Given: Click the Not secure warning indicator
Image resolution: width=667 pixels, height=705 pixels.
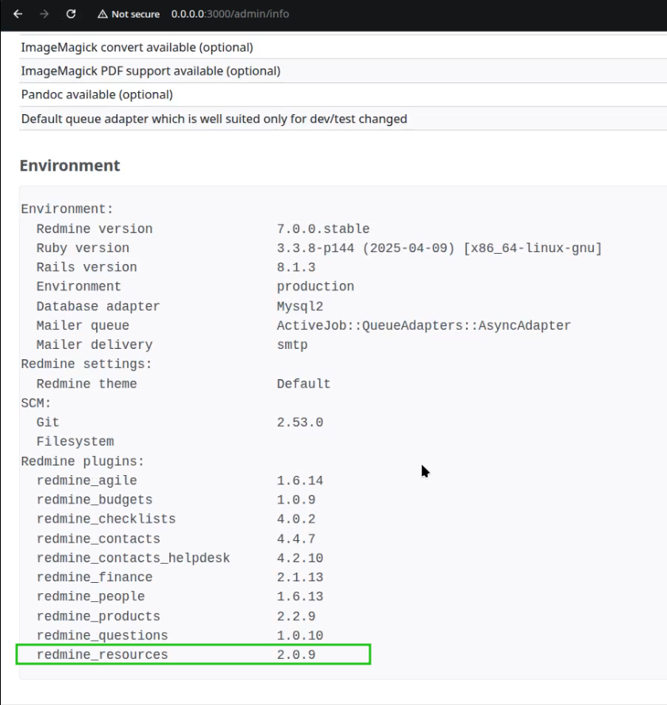Looking at the screenshot, I should tap(129, 14).
